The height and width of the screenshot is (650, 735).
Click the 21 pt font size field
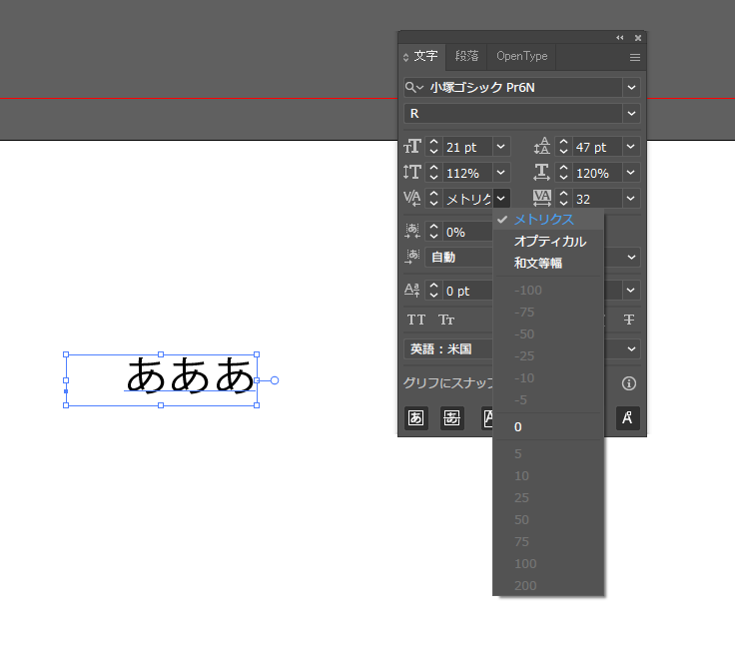tap(467, 147)
